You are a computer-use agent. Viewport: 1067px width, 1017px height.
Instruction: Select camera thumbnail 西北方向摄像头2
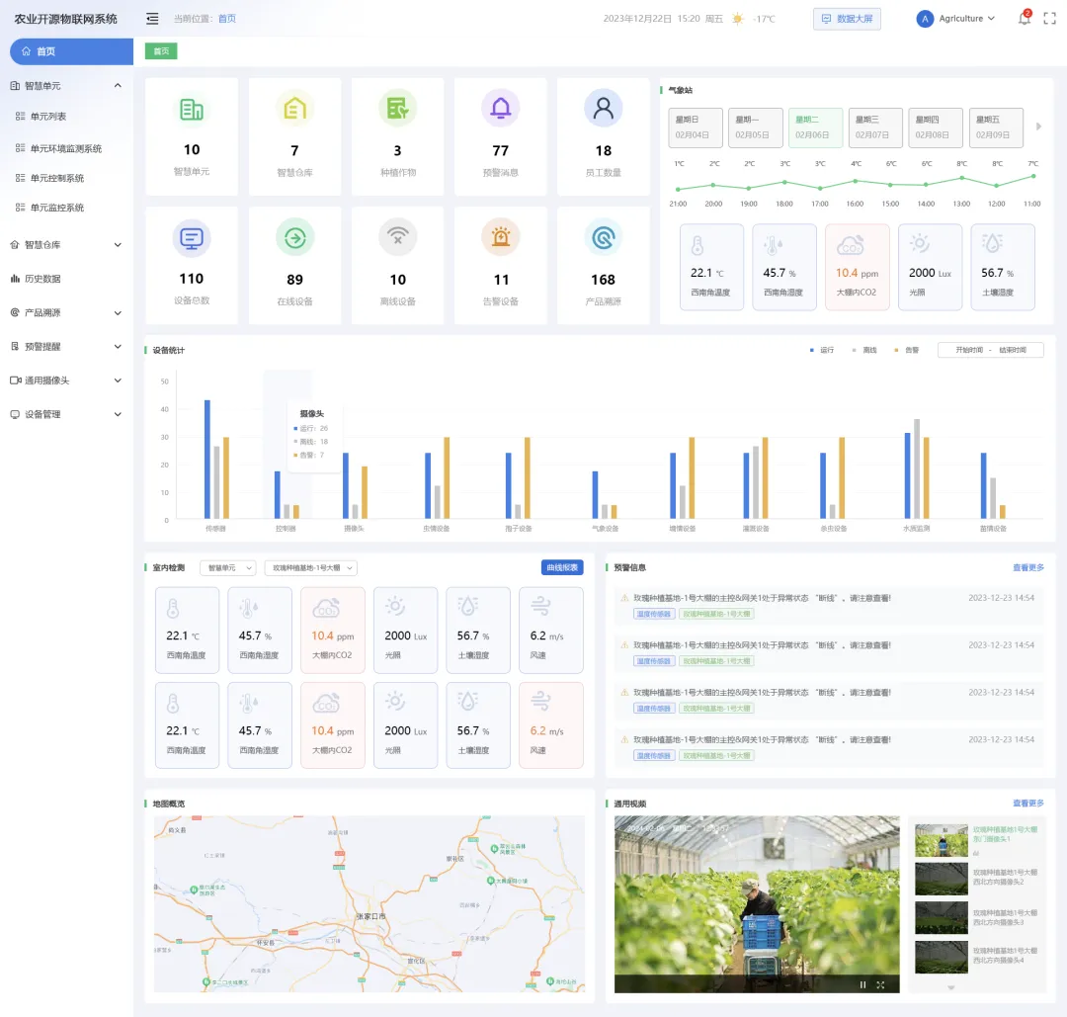tap(942, 879)
